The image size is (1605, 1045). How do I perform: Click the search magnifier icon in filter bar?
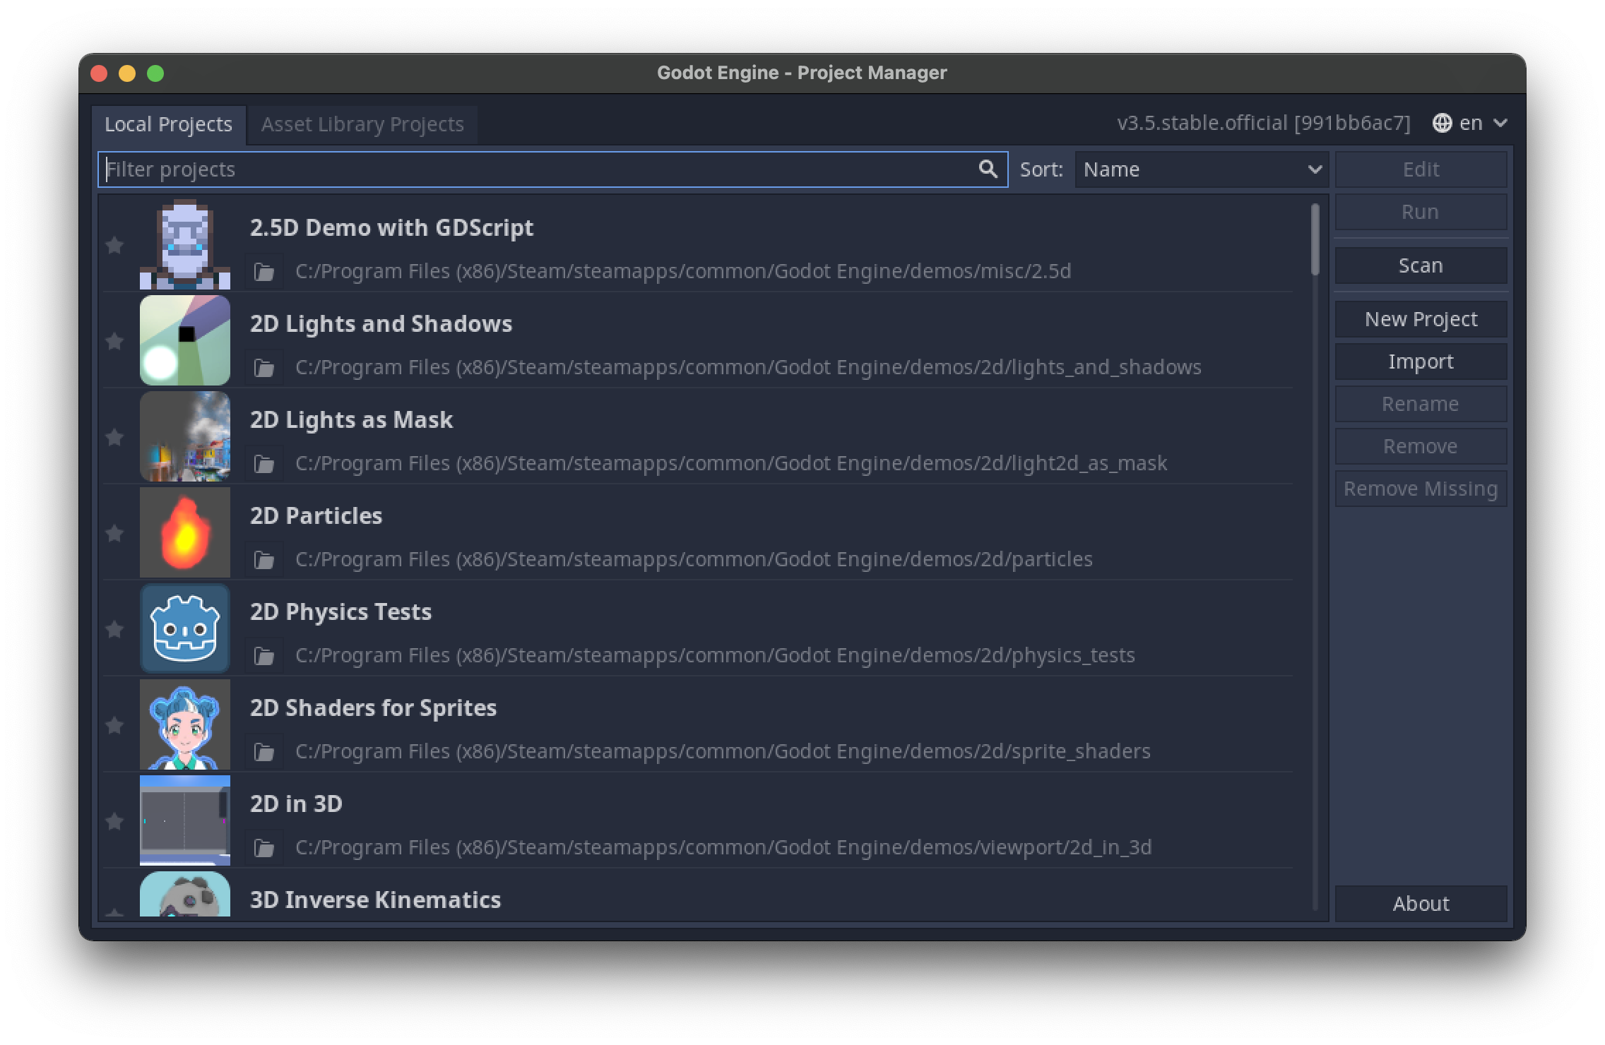(x=987, y=169)
